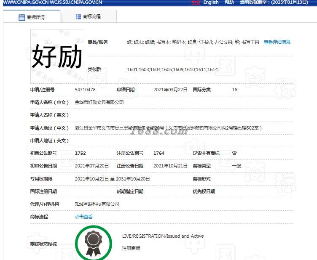Viewport: 317px width, 260px height.
Task: Switch language to English
Action: [x=211, y=3]
